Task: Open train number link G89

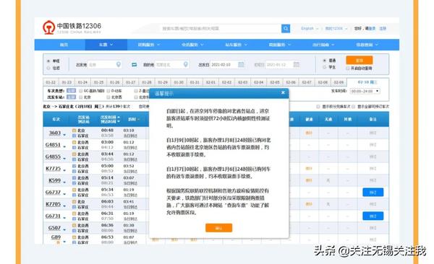Action: point(56,237)
